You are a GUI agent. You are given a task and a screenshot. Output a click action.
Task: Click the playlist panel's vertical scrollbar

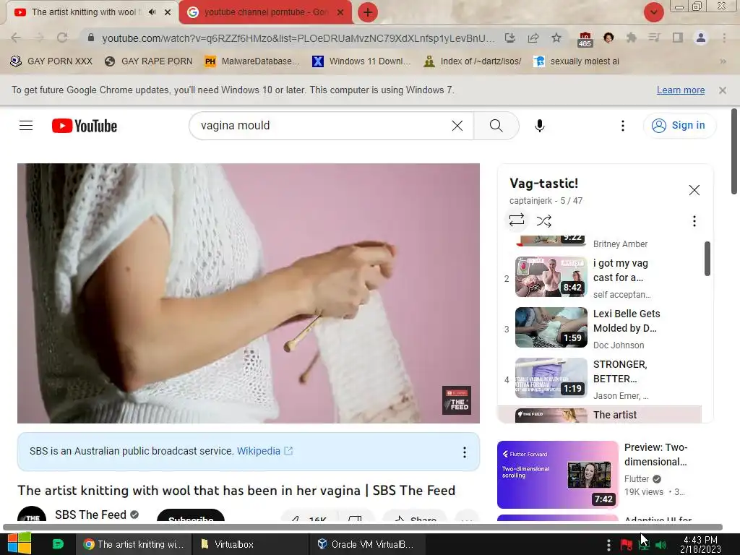pyautogui.click(x=707, y=259)
